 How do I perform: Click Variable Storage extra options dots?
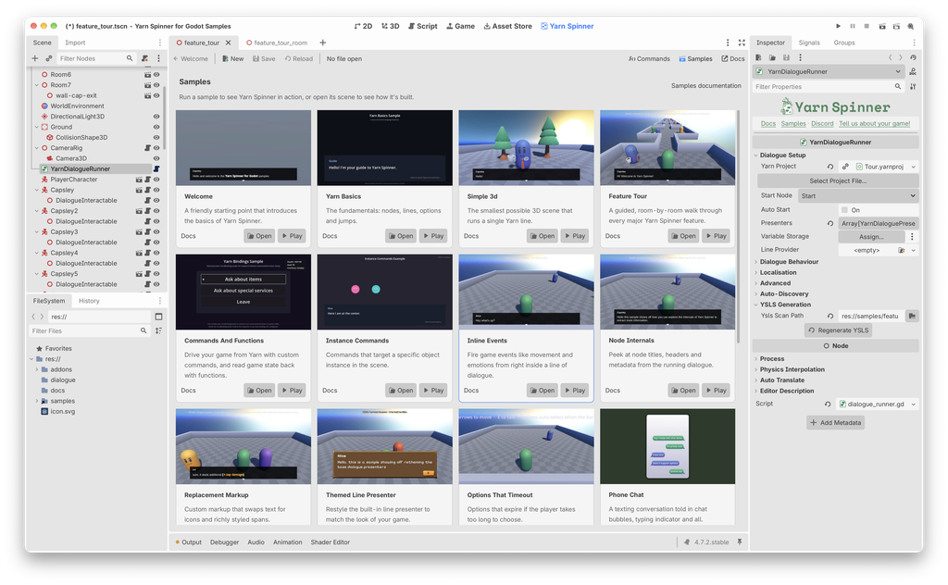click(912, 237)
